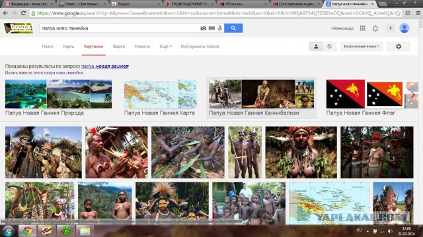Open thumbnail of two men with green leaves

tap(188, 152)
